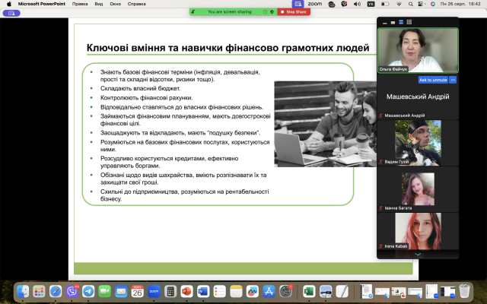The height and width of the screenshot is (304, 487).
Task: Open Control Center icon in menu bar
Action: (x=421, y=4)
